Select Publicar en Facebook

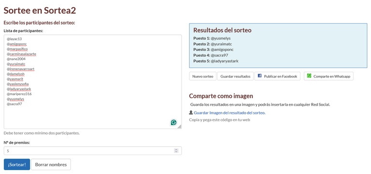277,76
